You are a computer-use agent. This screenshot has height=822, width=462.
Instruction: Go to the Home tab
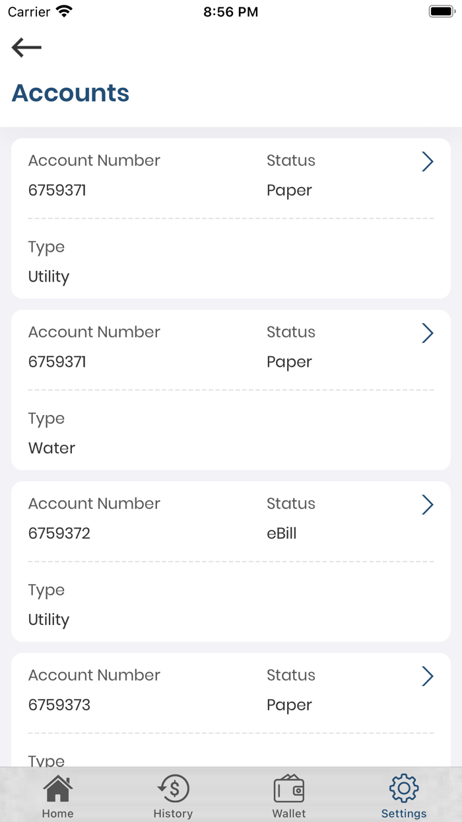point(57,813)
